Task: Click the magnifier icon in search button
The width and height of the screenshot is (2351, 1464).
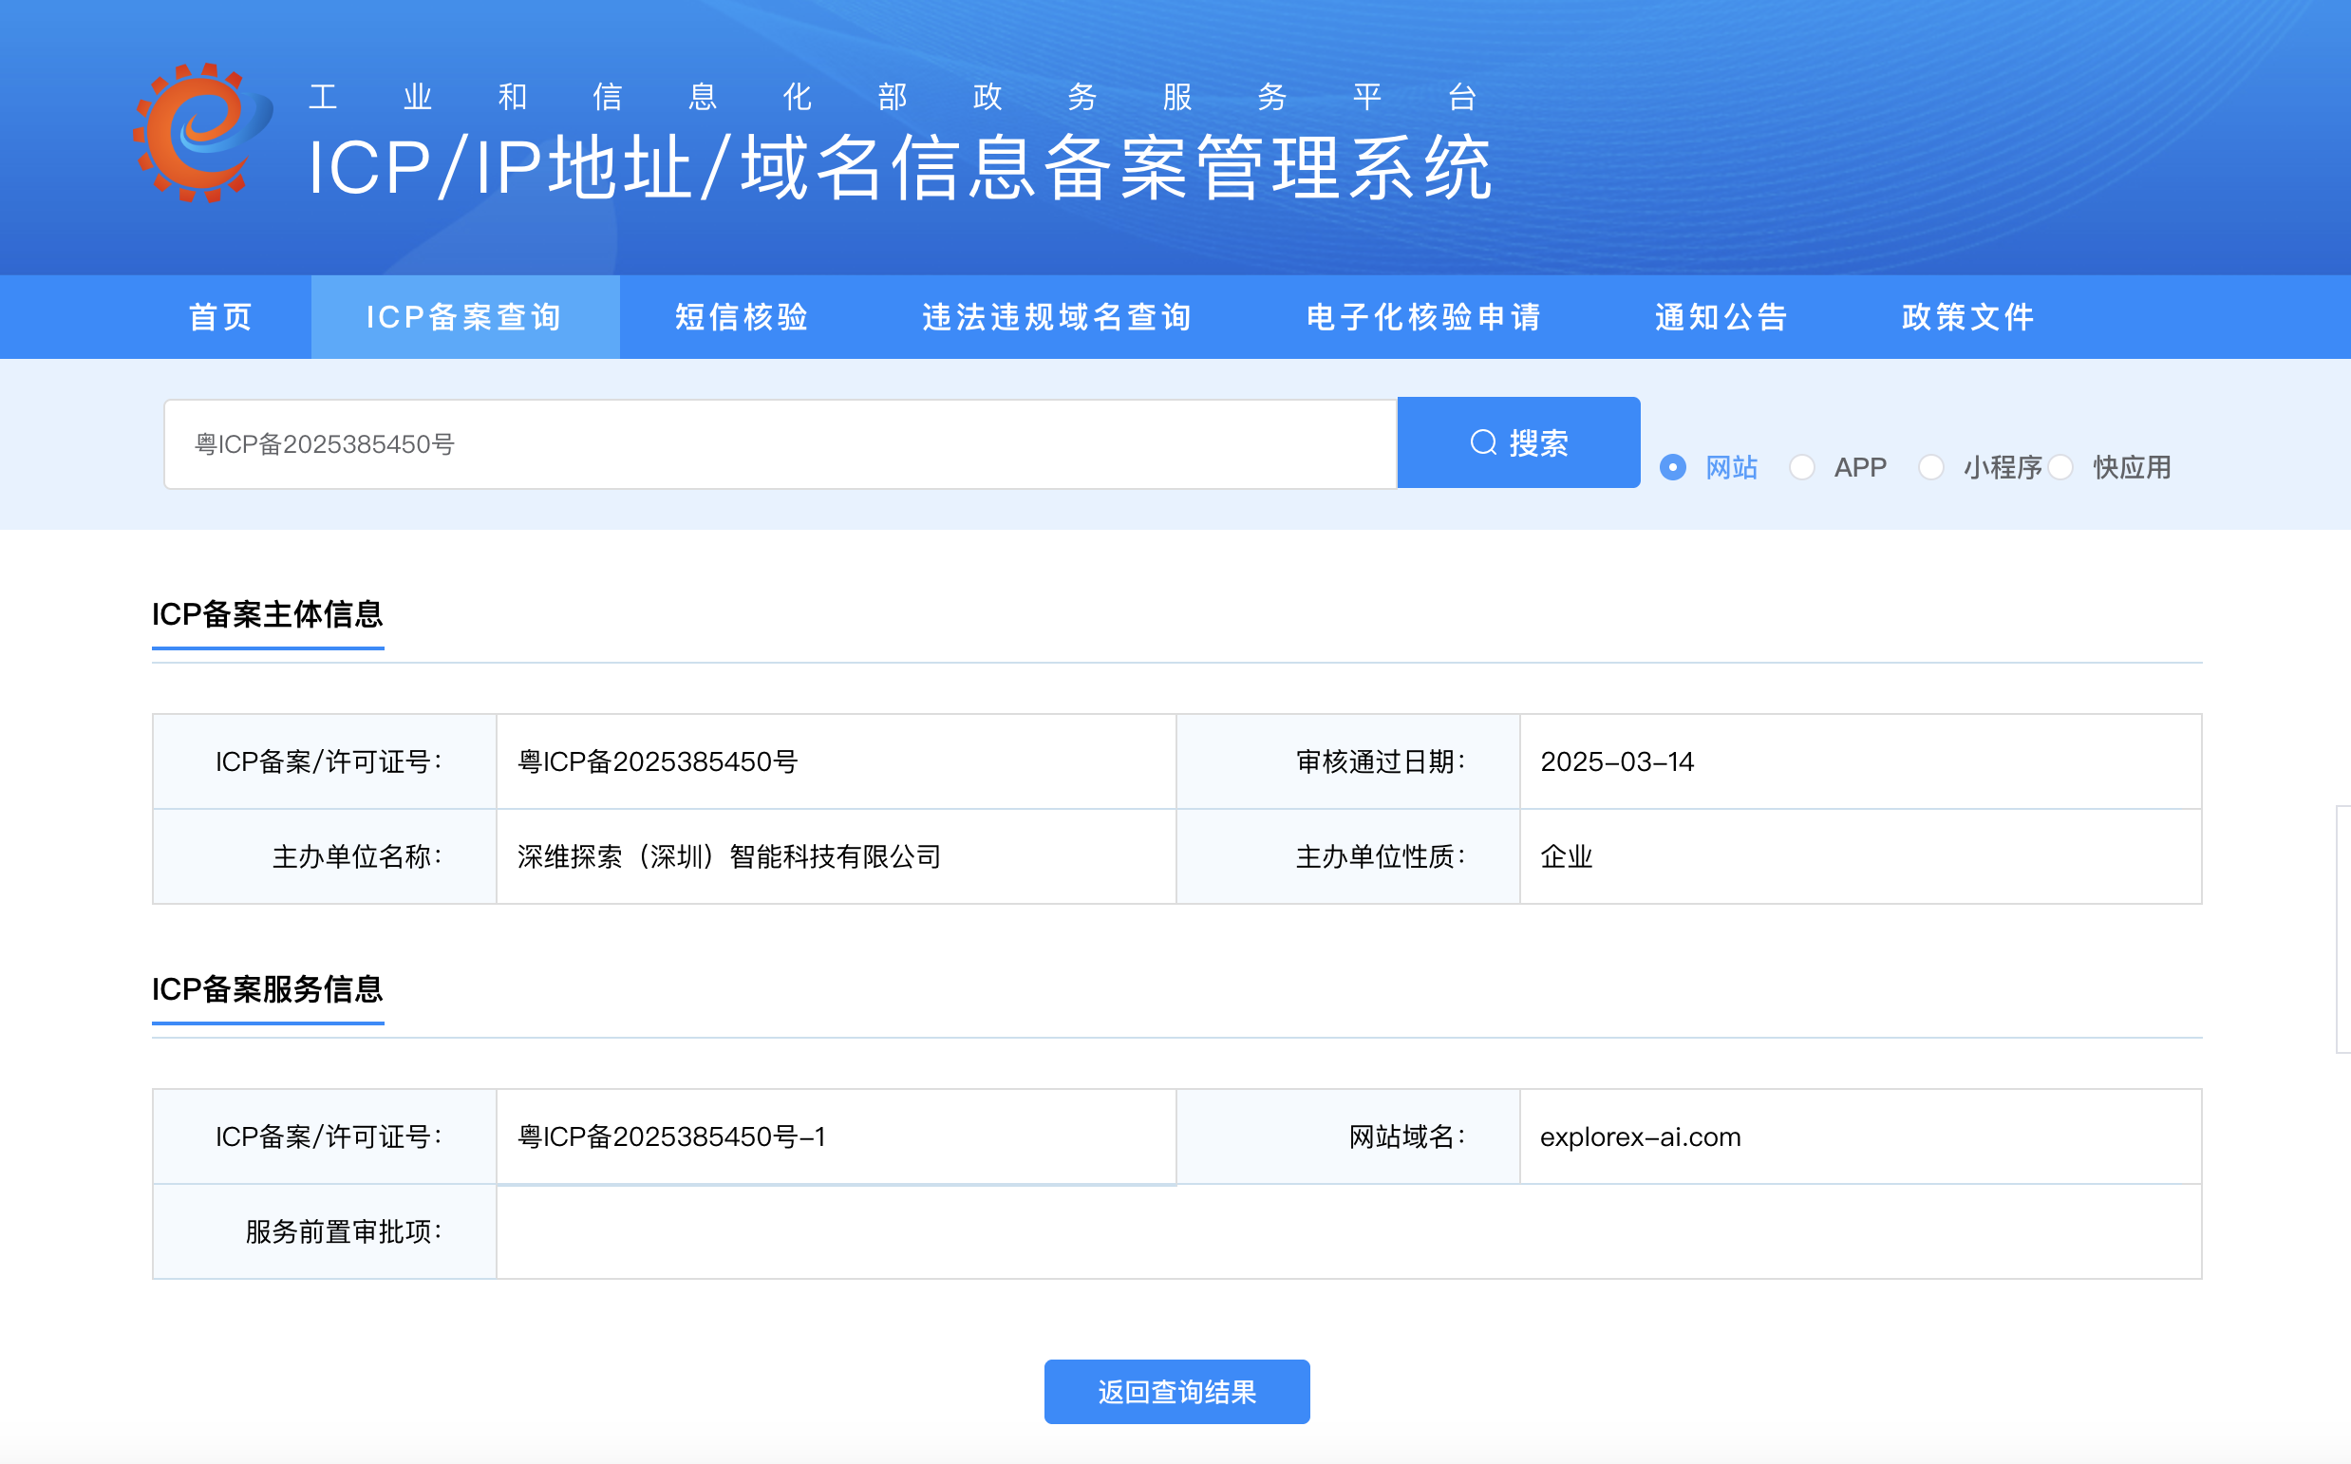Action: pos(1482,442)
